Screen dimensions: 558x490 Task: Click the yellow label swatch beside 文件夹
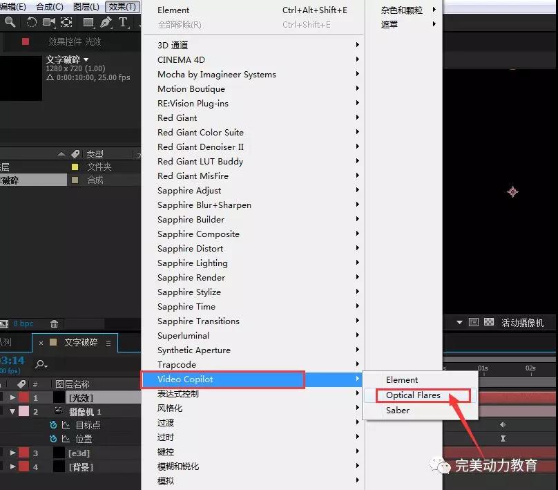[x=75, y=167]
